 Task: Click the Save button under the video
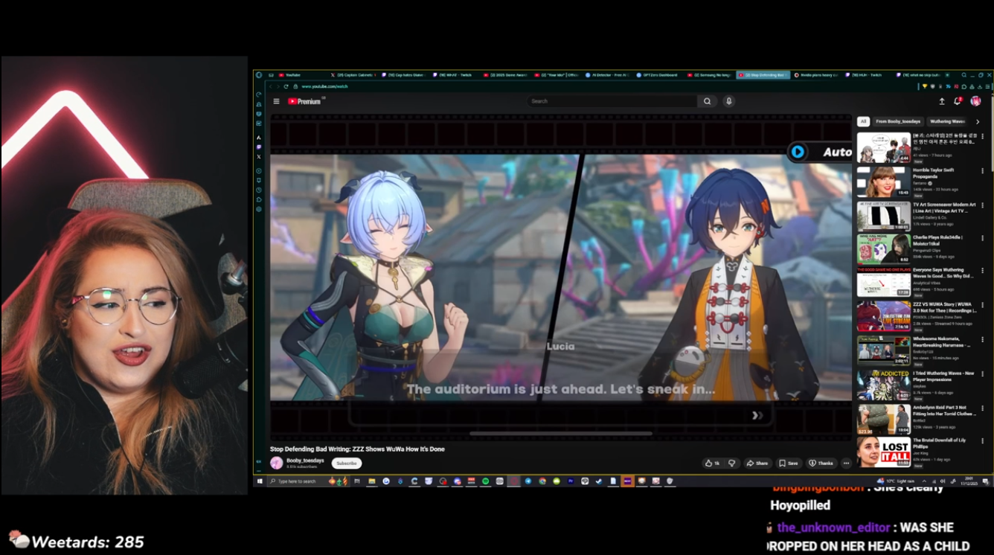click(789, 463)
